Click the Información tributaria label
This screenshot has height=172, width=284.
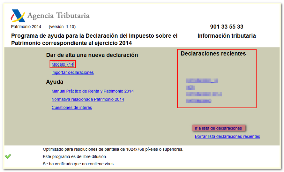(x=227, y=36)
